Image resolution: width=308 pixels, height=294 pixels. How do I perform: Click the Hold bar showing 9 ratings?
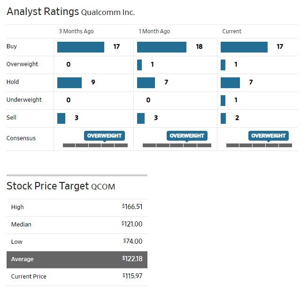point(69,83)
